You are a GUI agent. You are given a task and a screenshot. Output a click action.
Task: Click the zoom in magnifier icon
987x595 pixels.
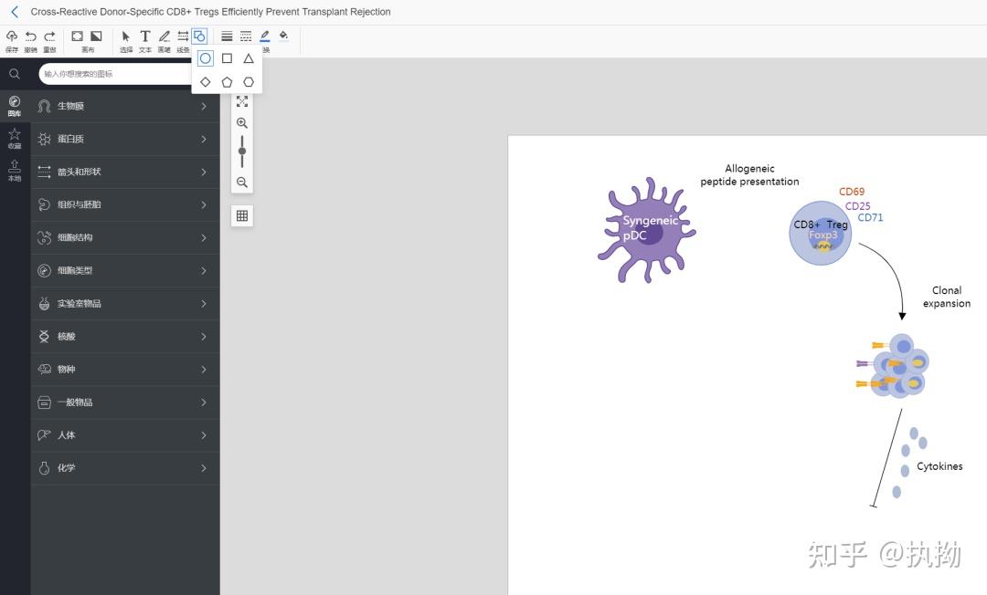(242, 123)
